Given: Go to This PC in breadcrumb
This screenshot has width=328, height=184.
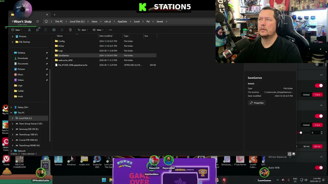Looking at the screenshot, I should 59,21.
